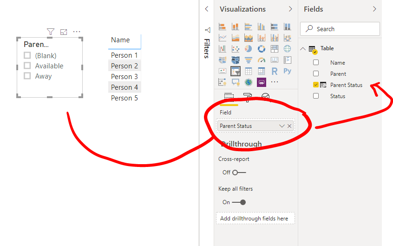Select the stacked column chart visual

(236, 27)
